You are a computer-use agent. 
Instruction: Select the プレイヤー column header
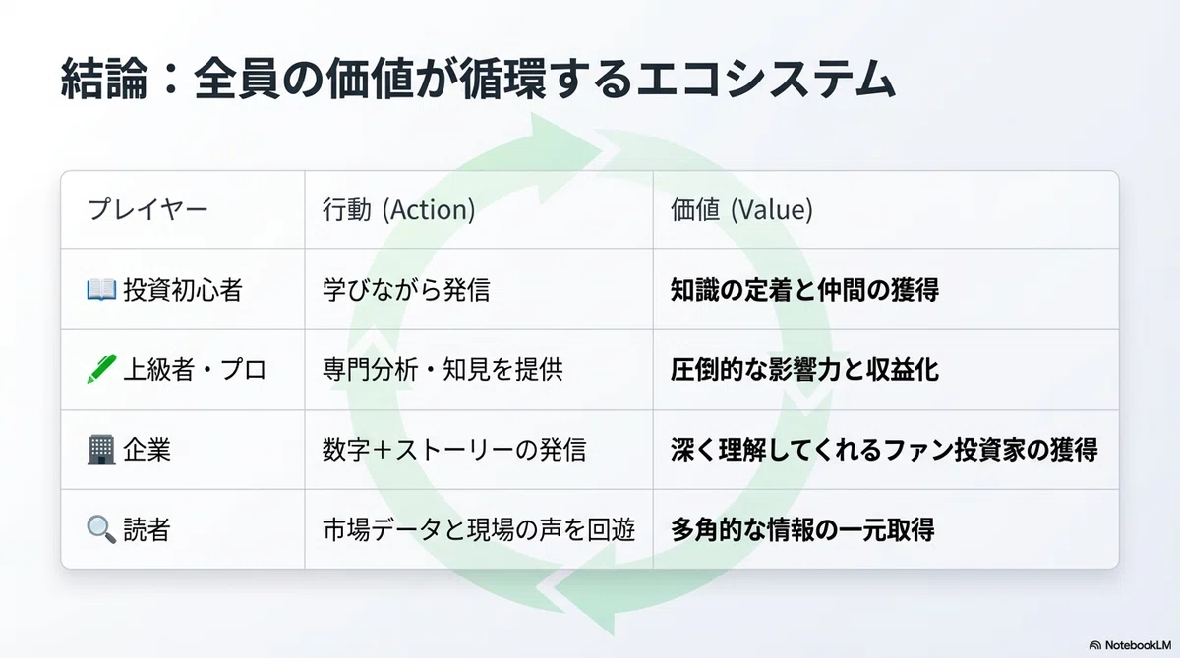click(x=148, y=210)
